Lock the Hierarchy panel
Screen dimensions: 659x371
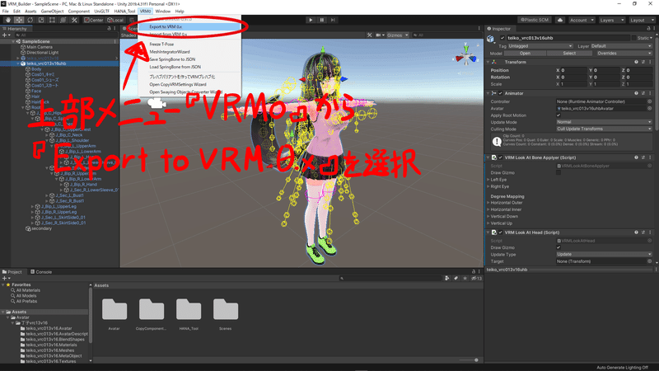coord(109,29)
